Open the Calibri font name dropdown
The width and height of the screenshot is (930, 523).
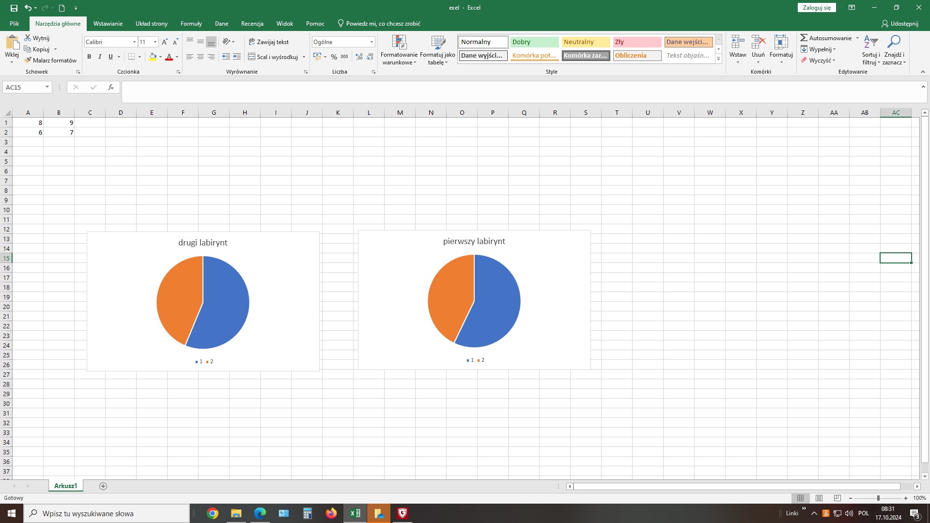tap(134, 42)
